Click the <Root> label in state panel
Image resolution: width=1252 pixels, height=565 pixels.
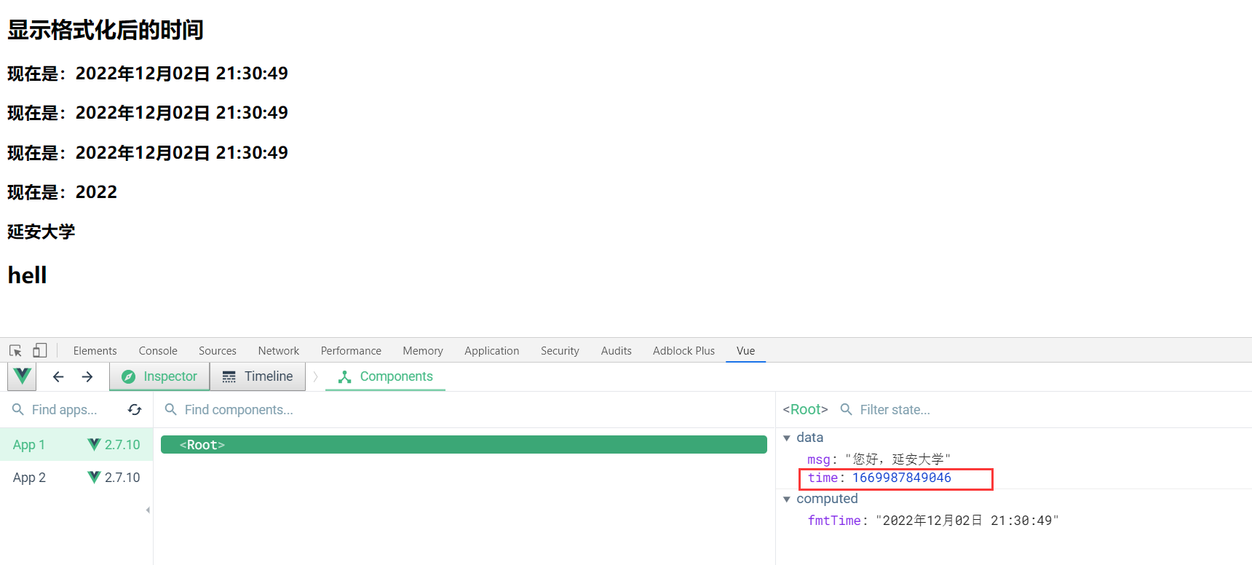point(805,409)
